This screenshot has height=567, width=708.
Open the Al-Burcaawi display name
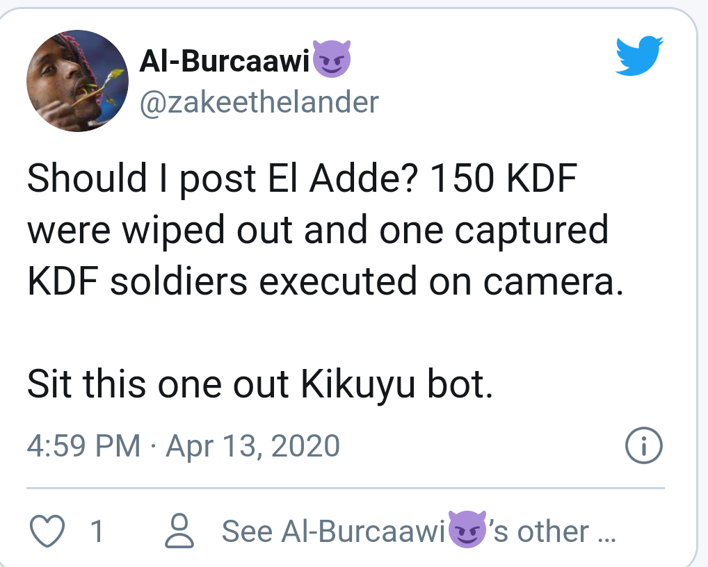[224, 63]
